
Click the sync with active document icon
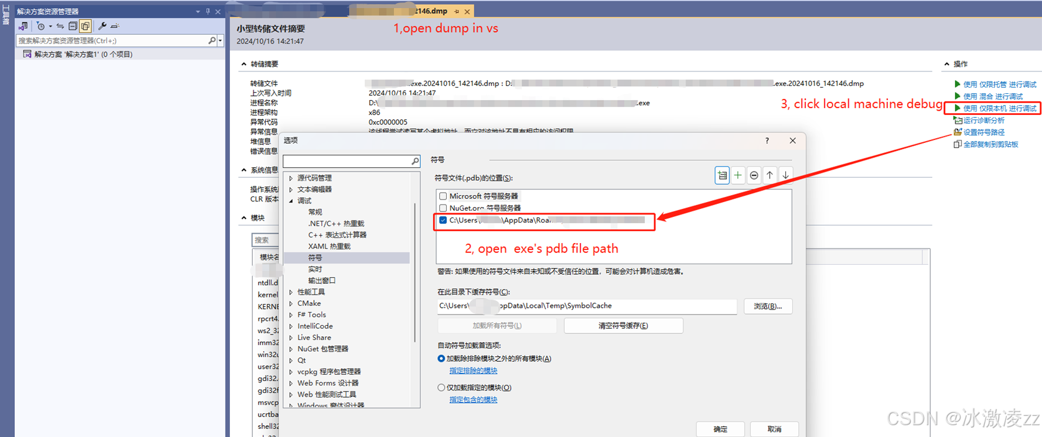(60, 26)
